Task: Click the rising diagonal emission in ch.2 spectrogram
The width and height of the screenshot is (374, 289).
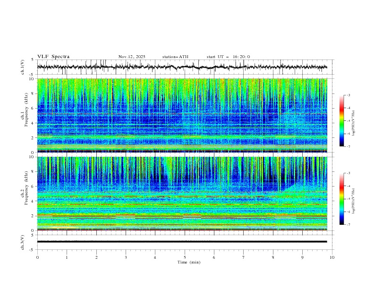Action: pyautogui.click(x=290, y=187)
